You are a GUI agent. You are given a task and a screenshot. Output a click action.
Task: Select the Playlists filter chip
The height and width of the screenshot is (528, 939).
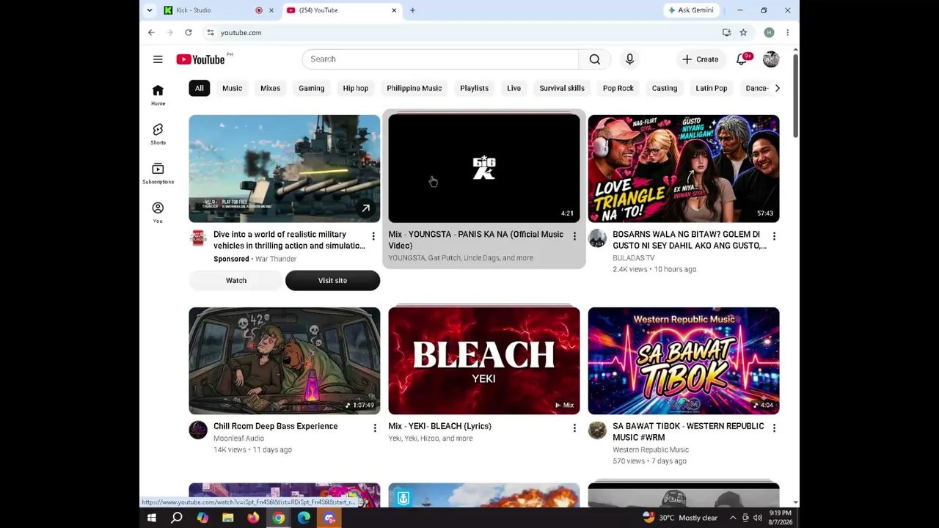pyautogui.click(x=474, y=88)
